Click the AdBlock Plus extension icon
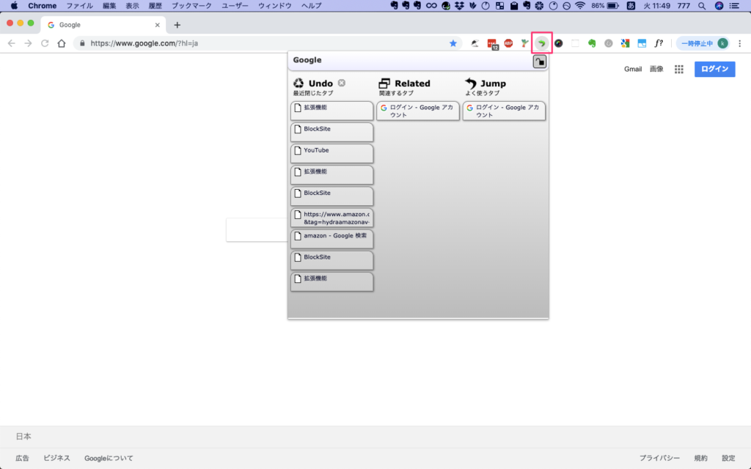Viewport: 751px width, 469px height. pyautogui.click(x=508, y=43)
